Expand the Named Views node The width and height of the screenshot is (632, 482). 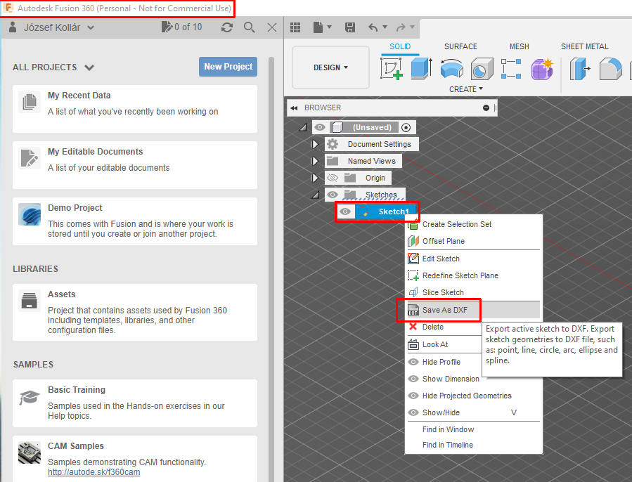pos(315,161)
